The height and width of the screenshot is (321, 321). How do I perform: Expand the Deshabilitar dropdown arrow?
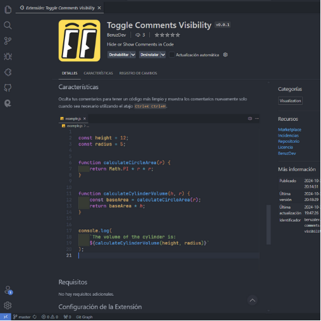(133, 55)
